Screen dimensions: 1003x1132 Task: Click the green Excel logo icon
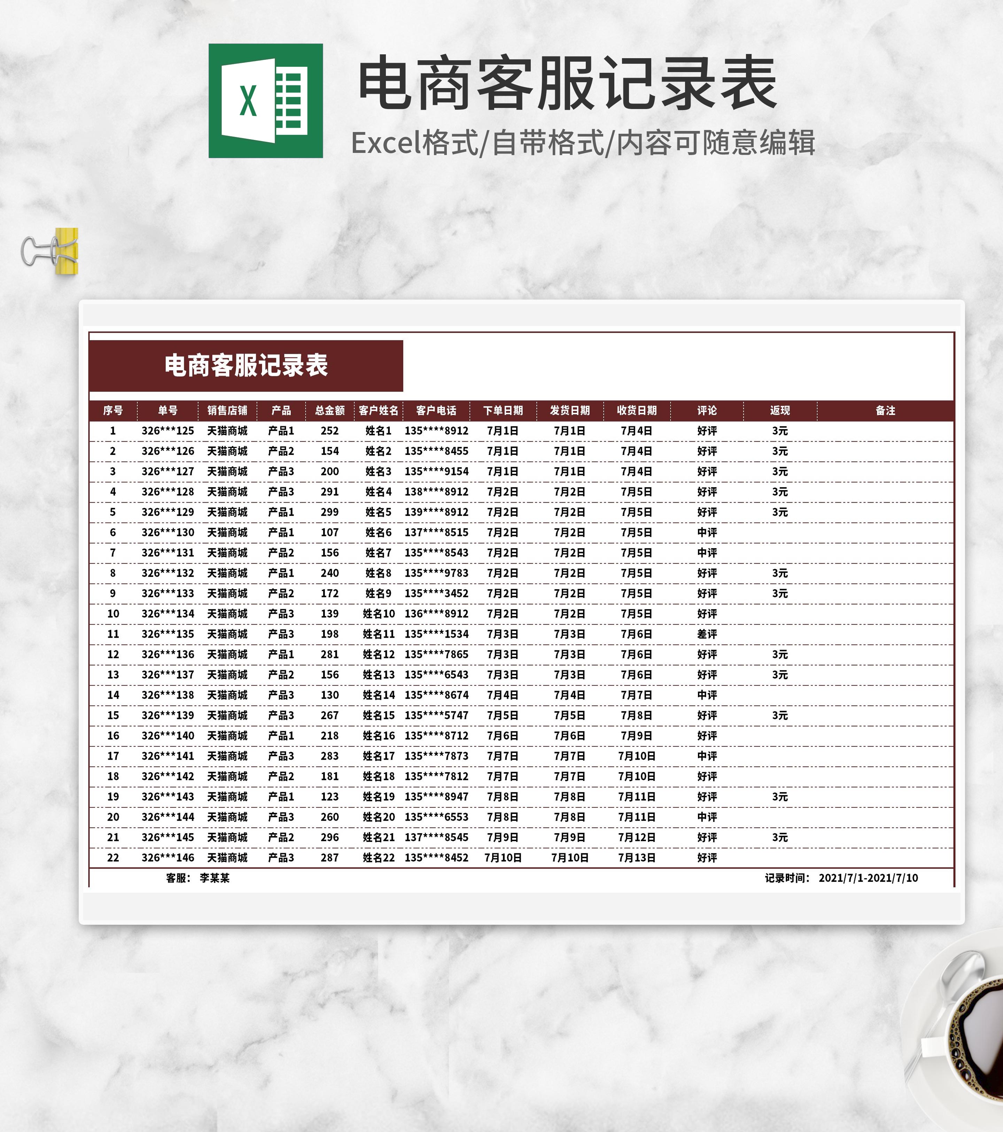(x=265, y=101)
